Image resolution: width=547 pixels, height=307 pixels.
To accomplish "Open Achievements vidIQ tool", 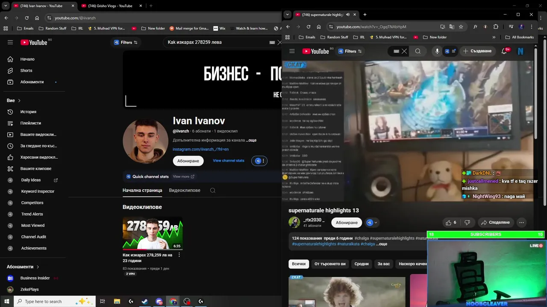I will pos(34,248).
